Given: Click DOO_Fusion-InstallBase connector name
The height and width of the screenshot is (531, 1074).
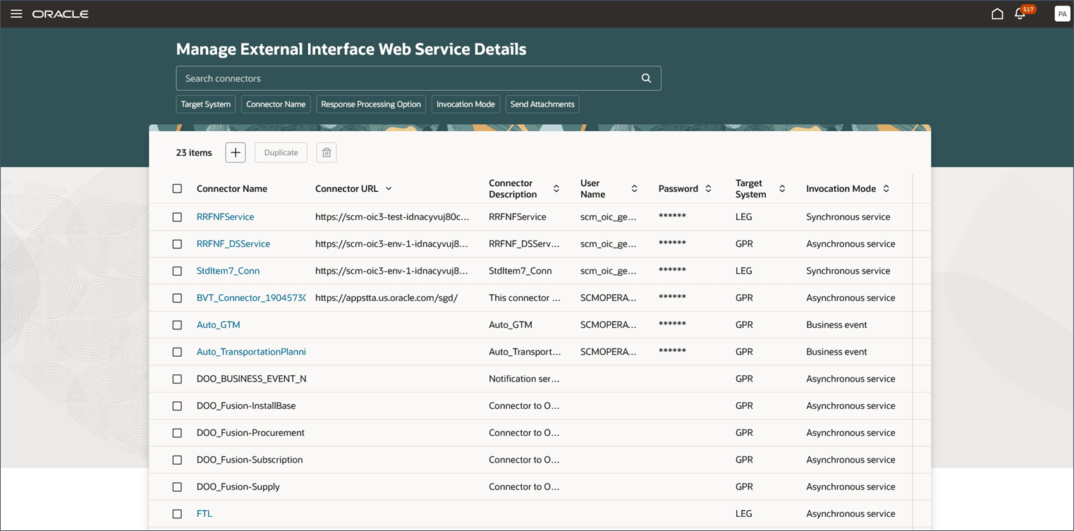Looking at the screenshot, I should pos(246,405).
